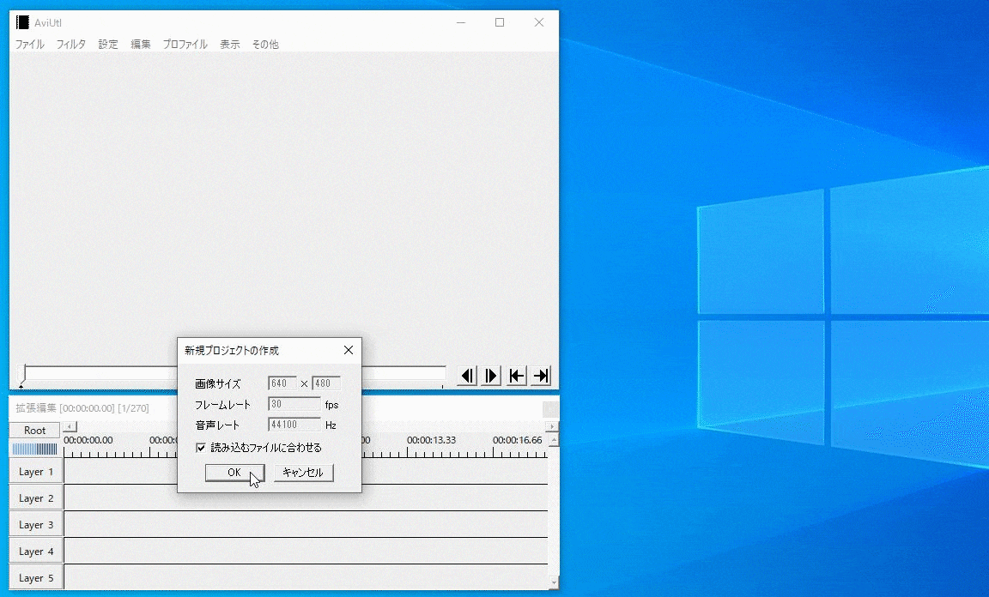Click the AviUtl film icon in title bar
The height and width of the screenshot is (597, 989).
[x=22, y=22]
